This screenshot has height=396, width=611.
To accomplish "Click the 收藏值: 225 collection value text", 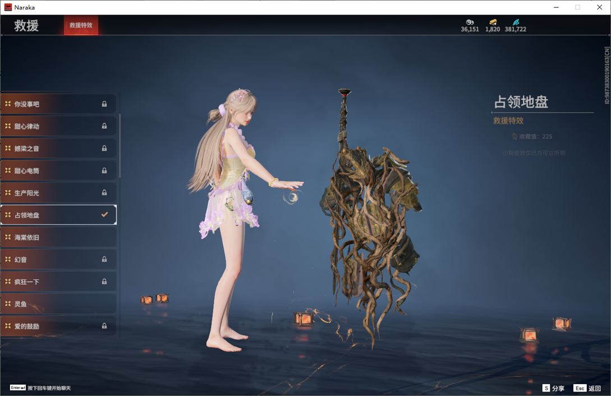I will (x=535, y=136).
